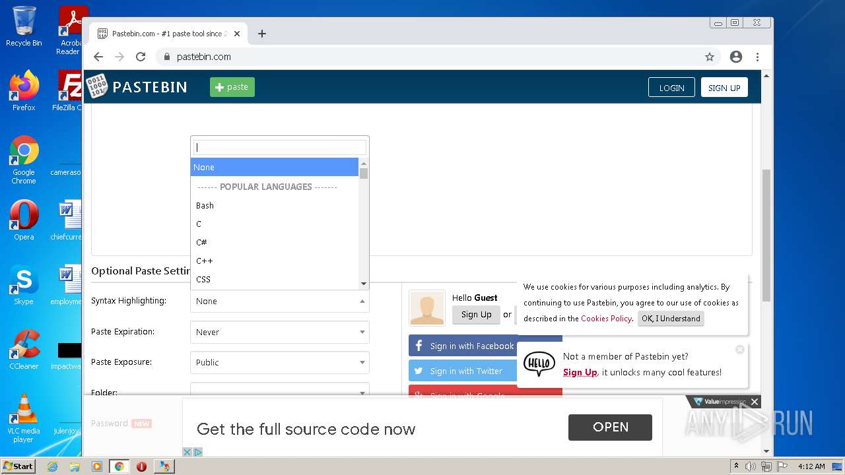The image size is (845, 475).
Task: View site security lock info
Action: pos(166,57)
